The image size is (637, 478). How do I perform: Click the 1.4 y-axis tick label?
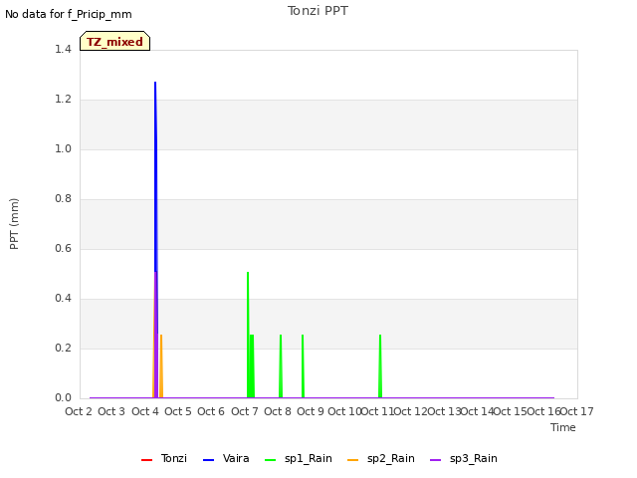point(63,49)
